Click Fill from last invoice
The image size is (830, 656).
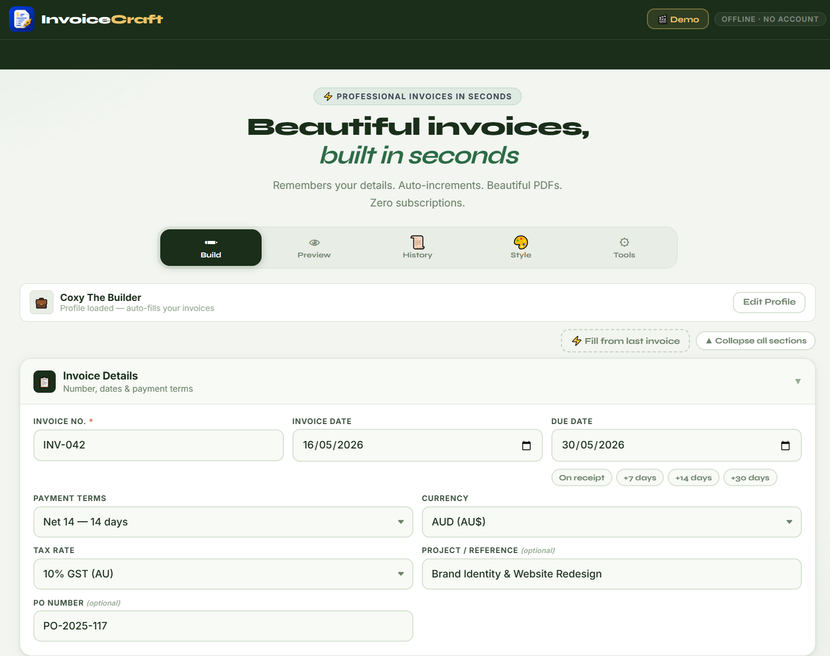625,341
